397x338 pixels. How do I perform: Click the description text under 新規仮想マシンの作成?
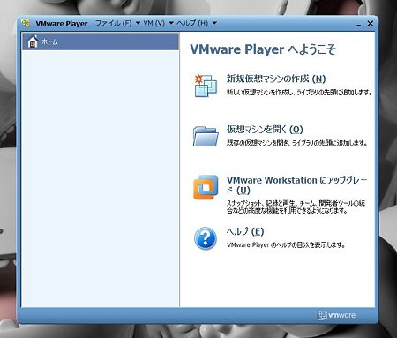pos(299,93)
